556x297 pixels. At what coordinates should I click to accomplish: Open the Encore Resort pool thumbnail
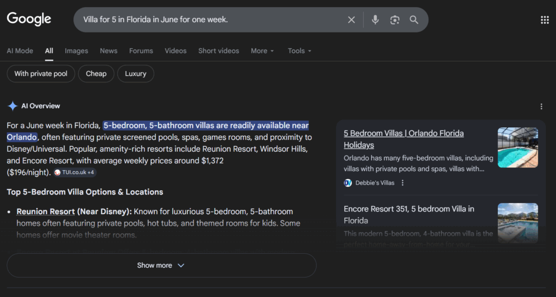517,223
